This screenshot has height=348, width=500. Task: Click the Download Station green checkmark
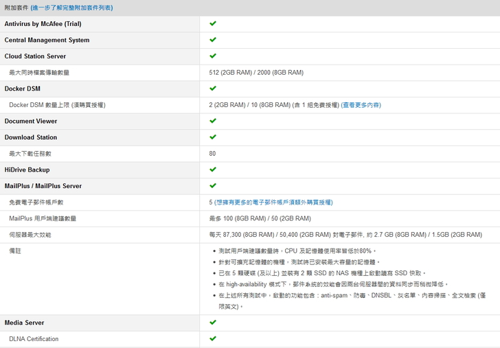pos(213,137)
